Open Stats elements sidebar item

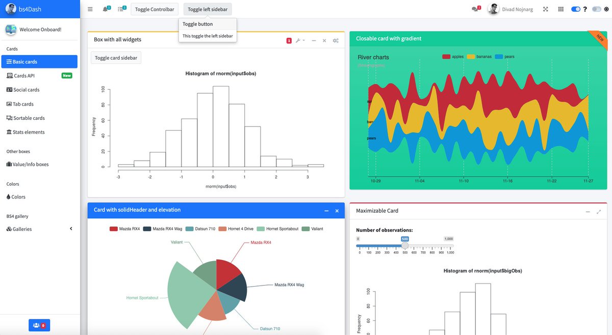pos(40,132)
